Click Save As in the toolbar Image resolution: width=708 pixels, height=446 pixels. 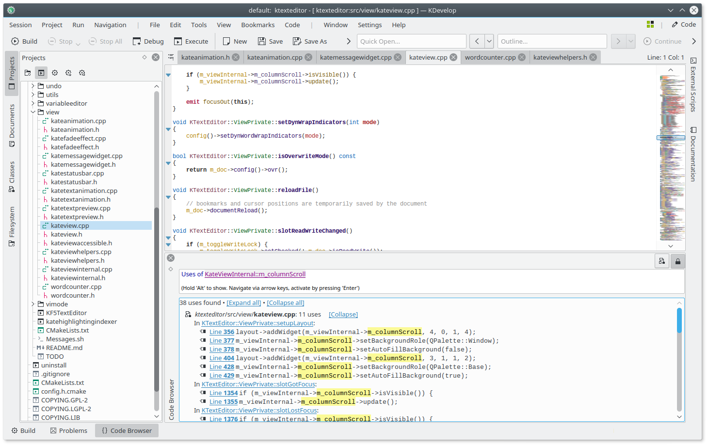point(310,41)
